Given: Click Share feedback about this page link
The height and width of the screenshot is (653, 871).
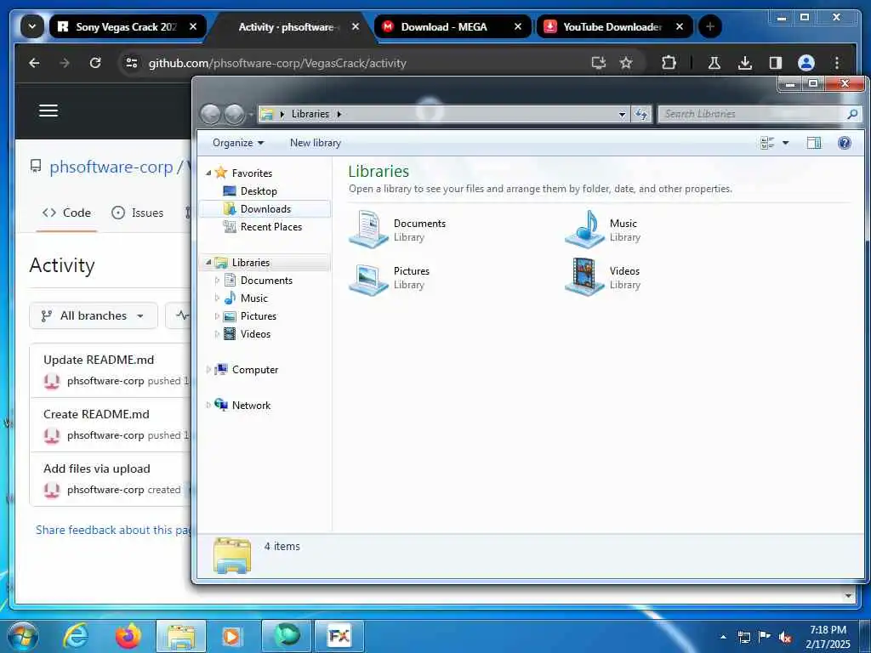Looking at the screenshot, I should click(x=113, y=530).
